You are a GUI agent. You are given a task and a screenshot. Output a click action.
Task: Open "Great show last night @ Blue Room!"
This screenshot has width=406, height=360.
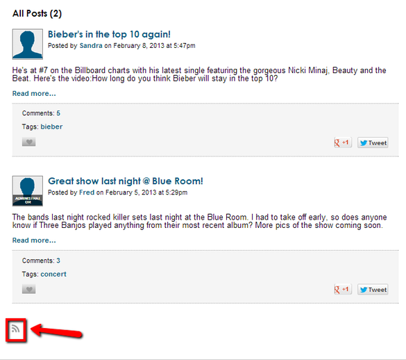pyautogui.click(x=126, y=181)
